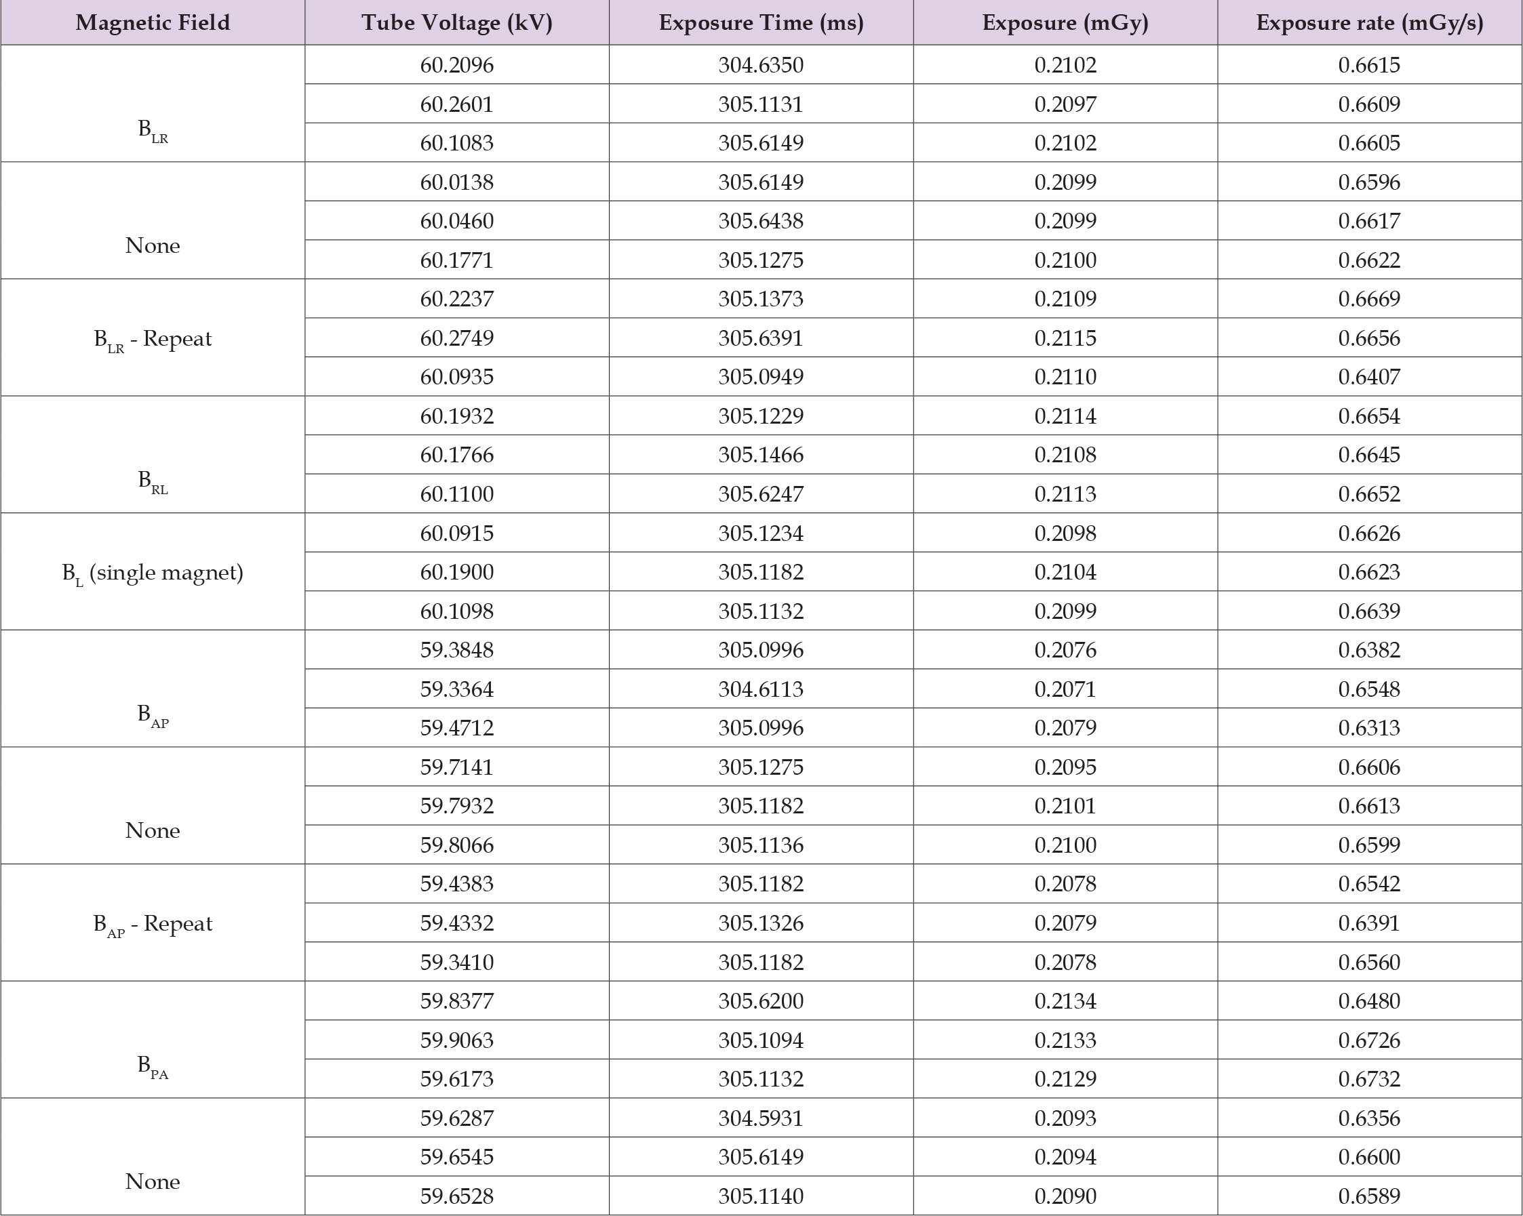Click the Tube Voltage (kV) column header

pyautogui.click(x=456, y=22)
